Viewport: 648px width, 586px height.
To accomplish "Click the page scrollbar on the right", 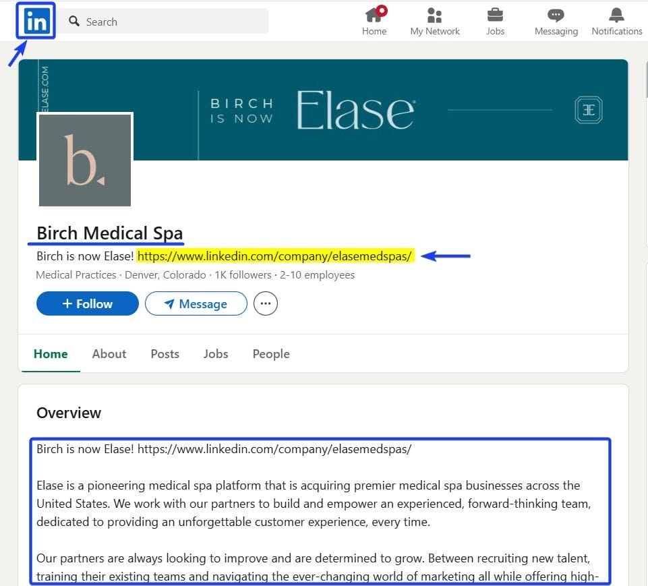I will pyautogui.click(x=645, y=81).
